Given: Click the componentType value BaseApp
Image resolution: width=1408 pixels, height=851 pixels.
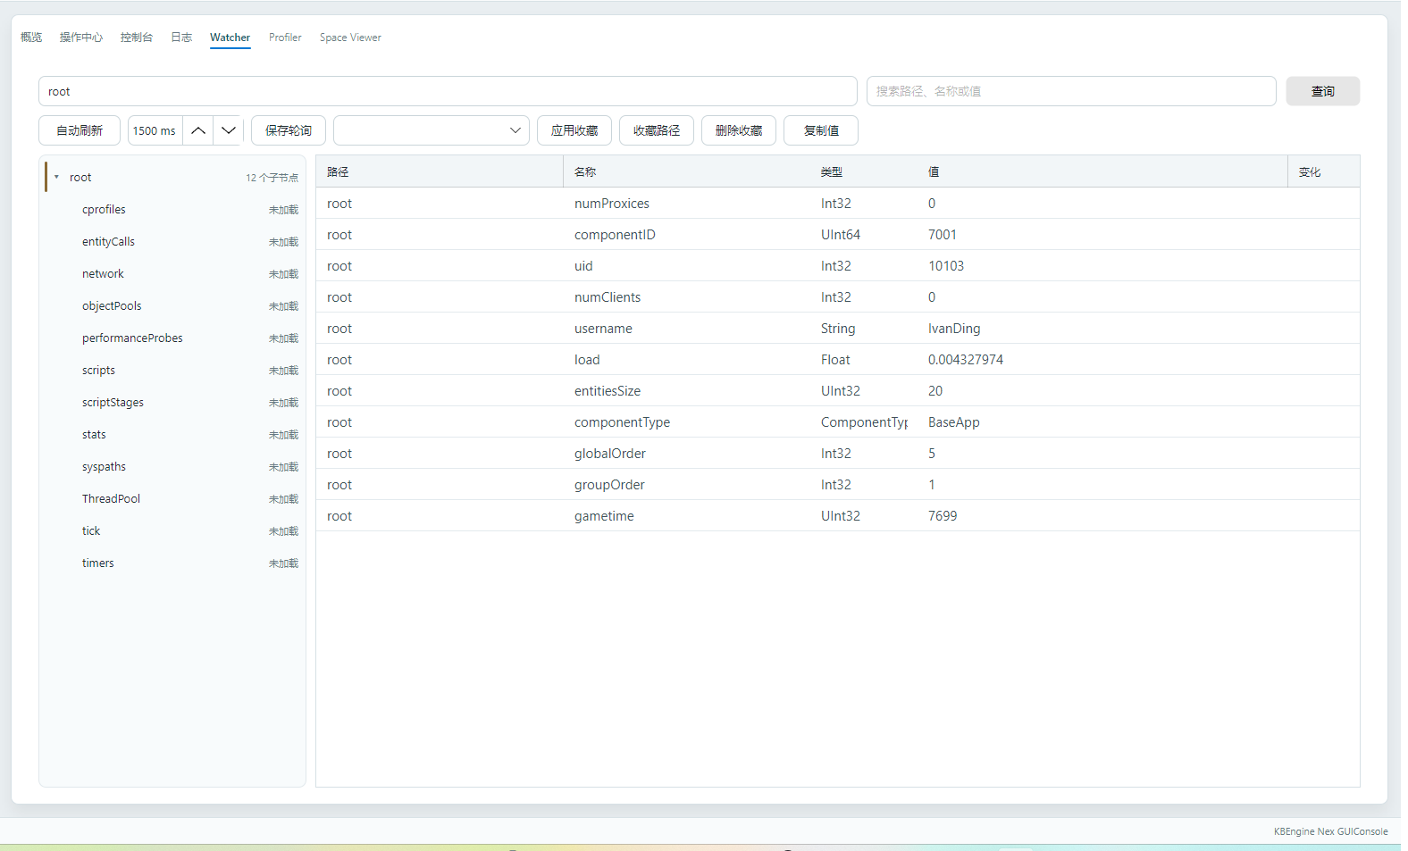Looking at the screenshot, I should pyautogui.click(x=954, y=422).
